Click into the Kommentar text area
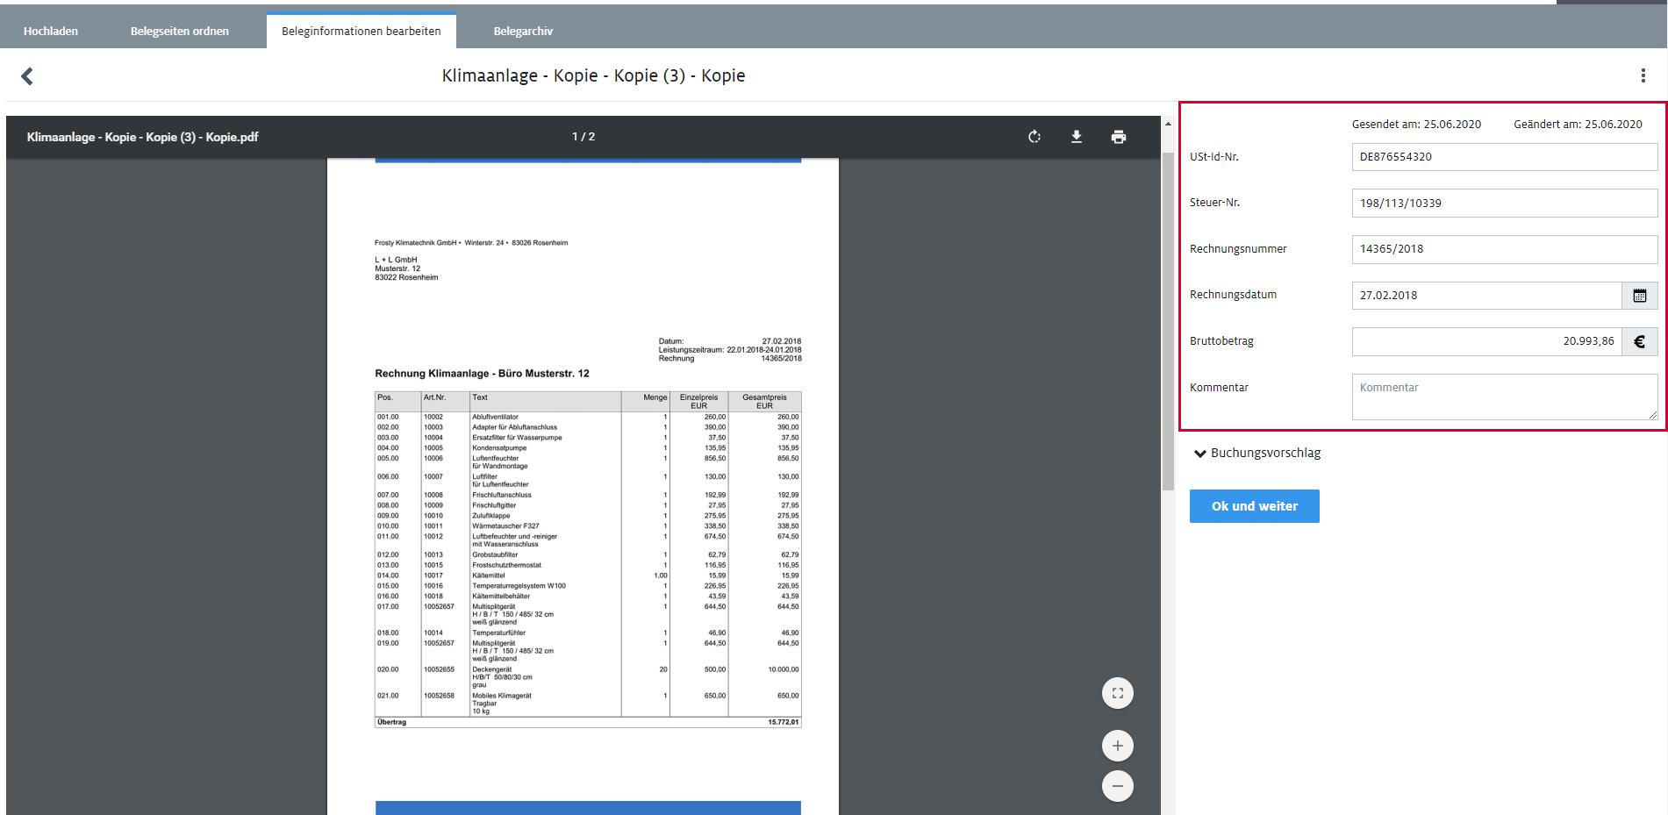 [1504, 397]
